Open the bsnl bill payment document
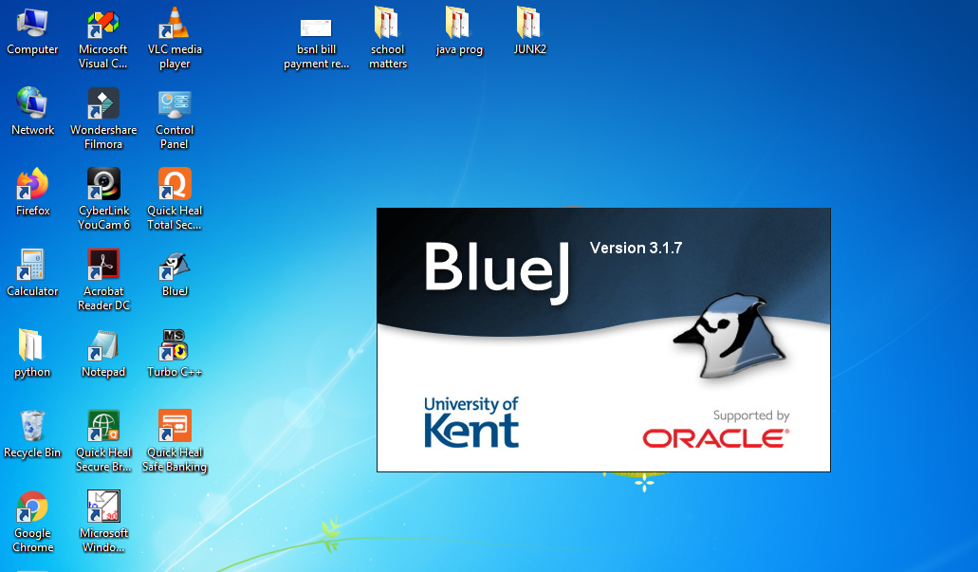Screen dimensions: 978x572 (x=315, y=26)
